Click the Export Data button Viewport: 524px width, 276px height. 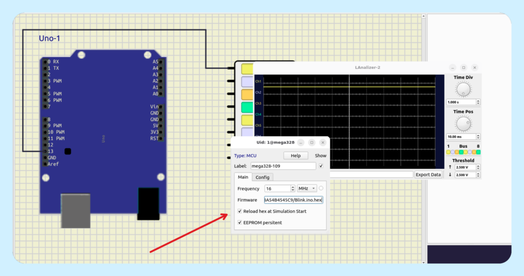(x=428, y=174)
